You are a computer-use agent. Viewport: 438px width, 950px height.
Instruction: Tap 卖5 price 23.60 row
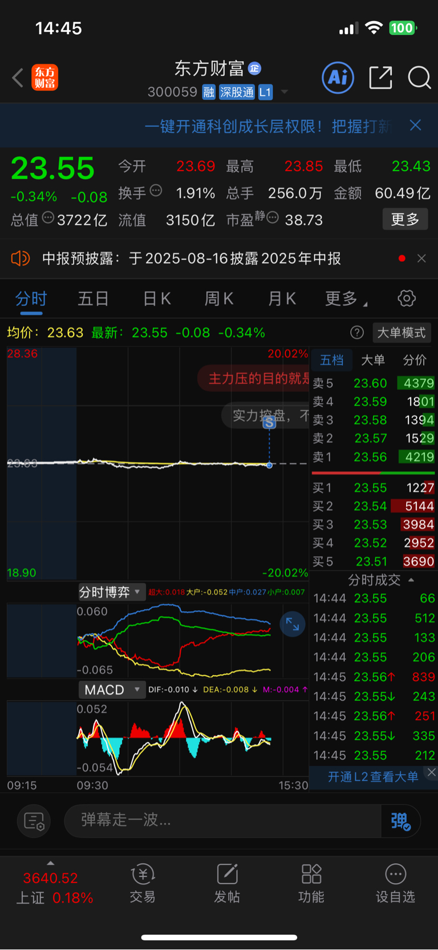(374, 383)
